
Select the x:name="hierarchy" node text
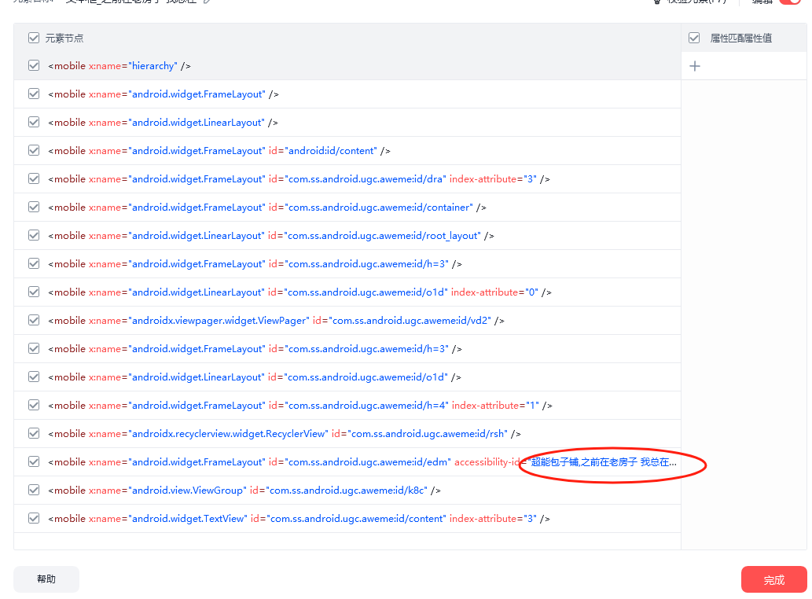tap(119, 66)
